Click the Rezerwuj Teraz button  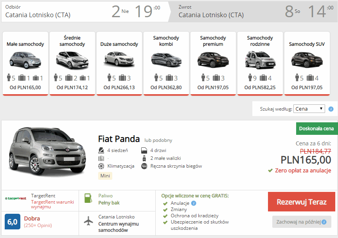pyautogui.click(x=302, y=202)
